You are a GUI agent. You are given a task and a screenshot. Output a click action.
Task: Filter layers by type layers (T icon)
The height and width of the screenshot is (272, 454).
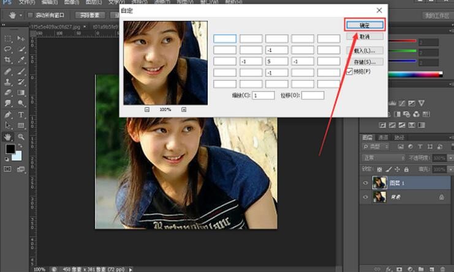click(x=420, y=147)
